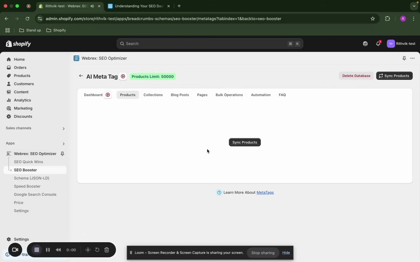Select the Products tab
Screen dimensions: 420x262
tap(128, 95)
